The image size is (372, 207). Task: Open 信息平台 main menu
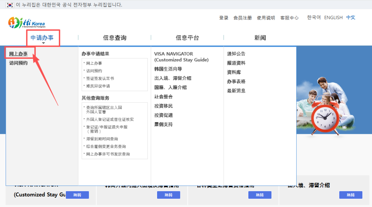point(187,38)
